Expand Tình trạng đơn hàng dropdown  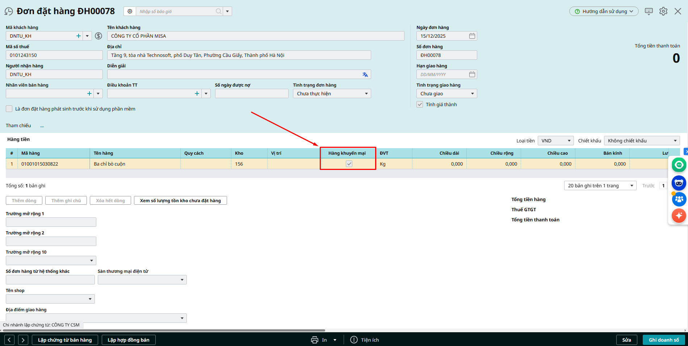pyautogui.click(x=366, y=93)
